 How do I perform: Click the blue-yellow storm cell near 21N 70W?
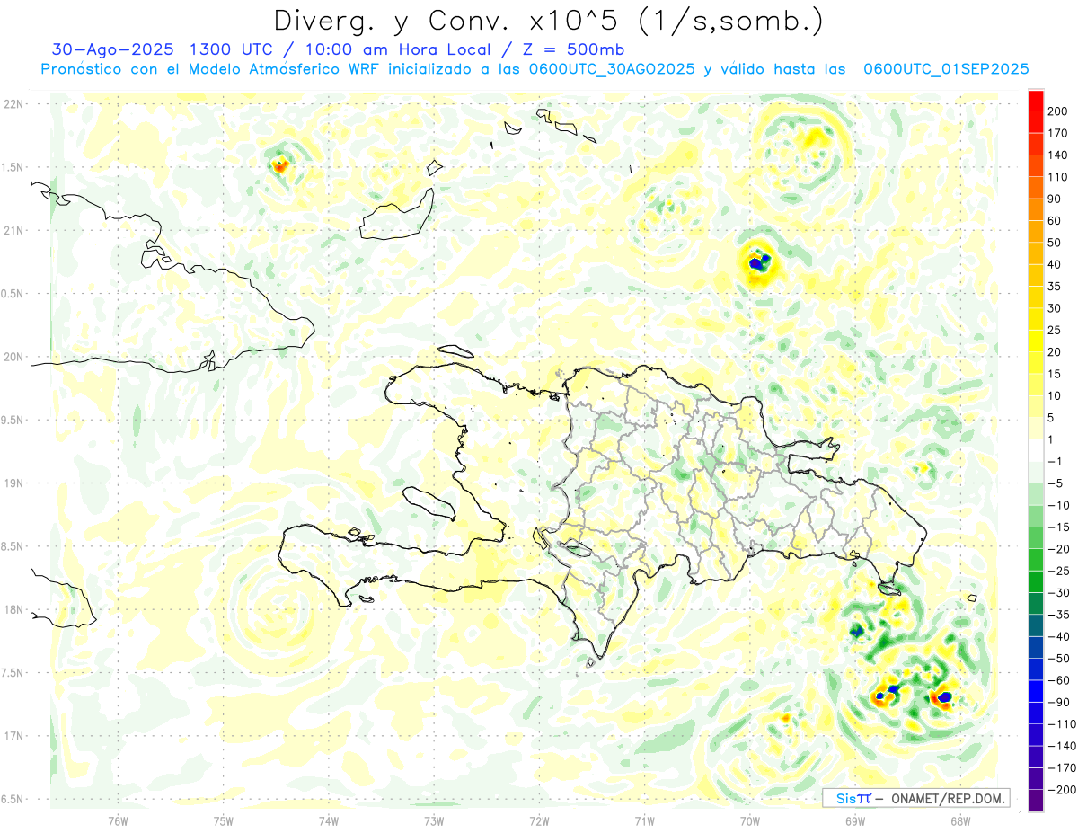(759, 261)
